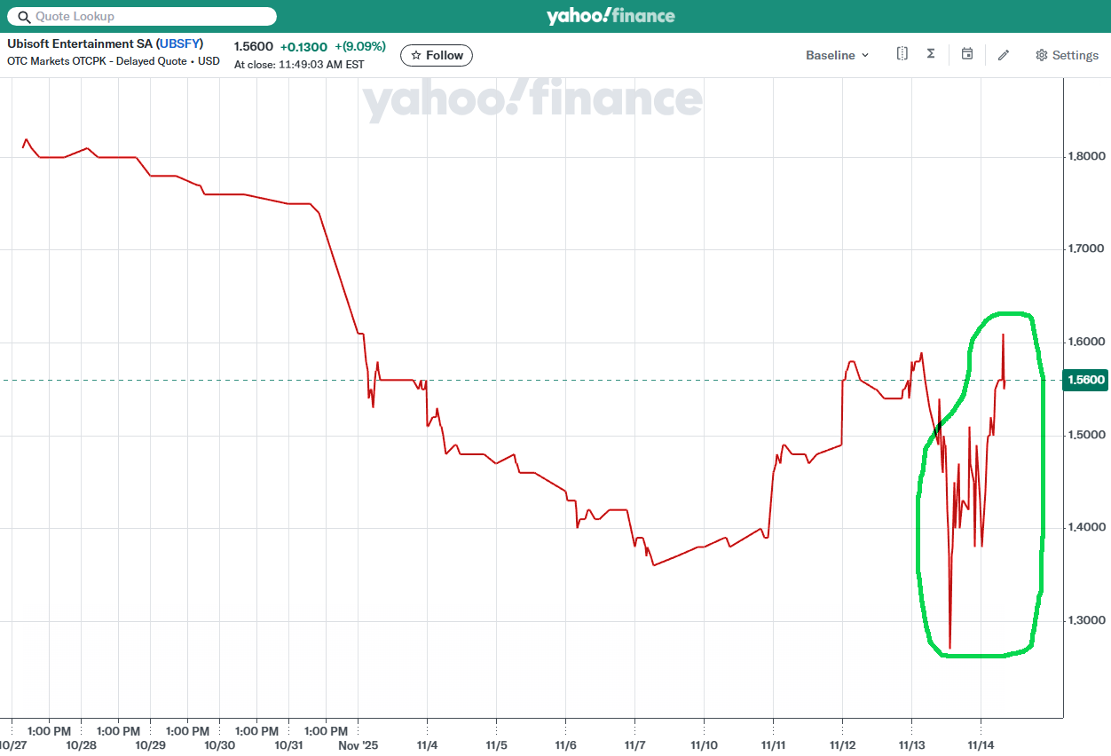Open the comparison tool bracket icon

pos(902,54)
